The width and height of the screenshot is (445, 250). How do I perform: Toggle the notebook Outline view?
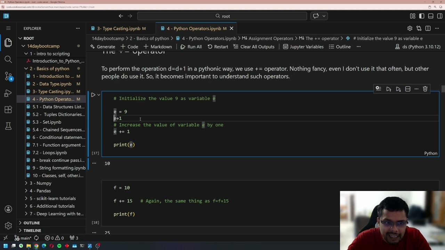(x=340, y=47)
